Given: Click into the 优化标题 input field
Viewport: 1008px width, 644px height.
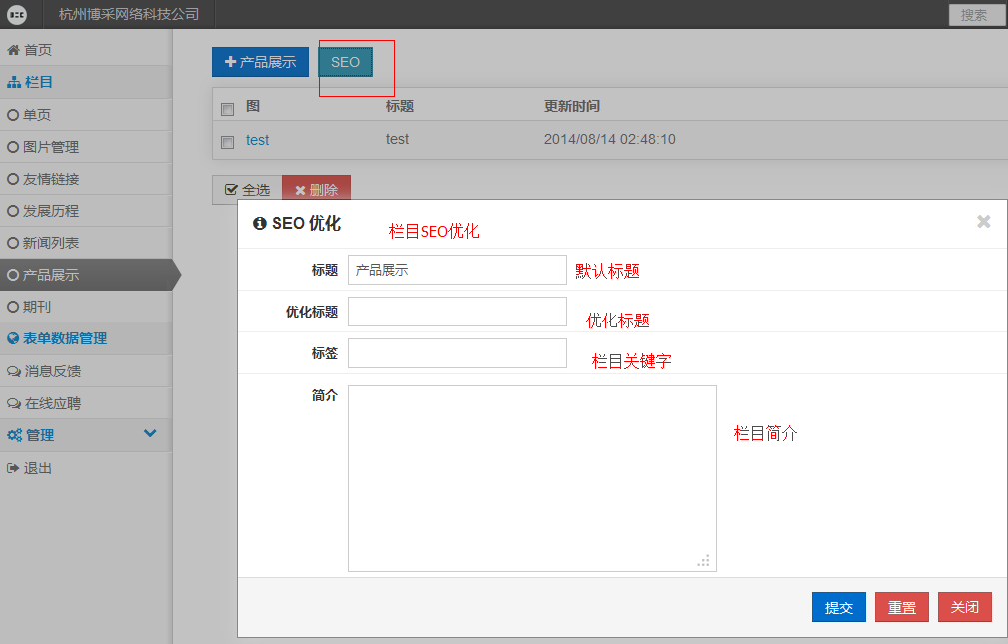Looking at the screenshot, I should tap(457, 312).
